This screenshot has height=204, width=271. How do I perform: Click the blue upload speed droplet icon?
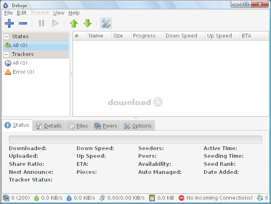[x=69, y=198]
